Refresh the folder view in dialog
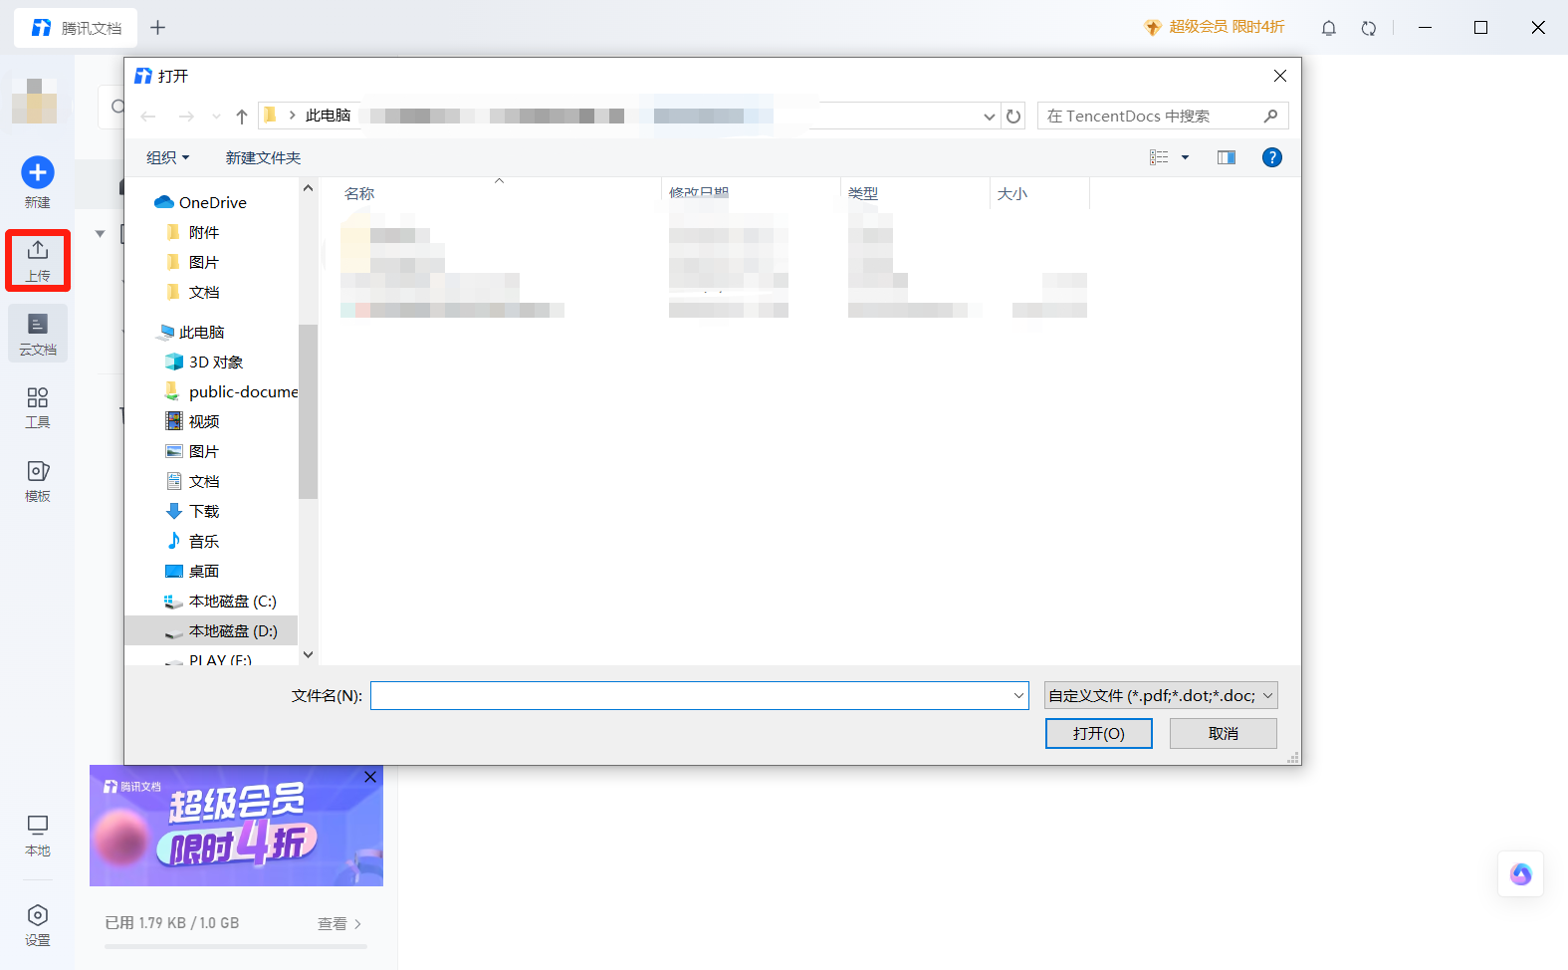1568x970 pixels. (x=1013, y=117)
